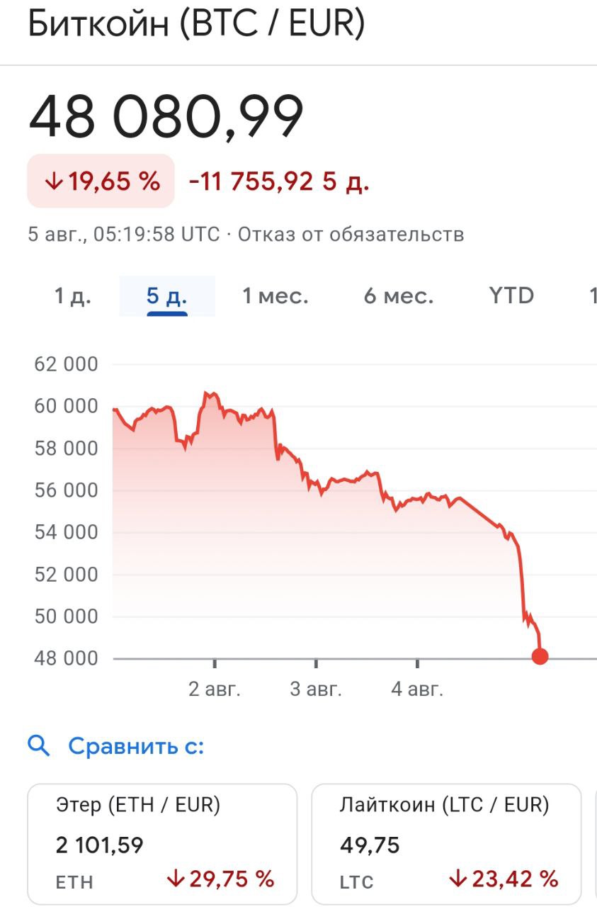Click the ETH ↓29,75 % change indicator

coord(220,879)
